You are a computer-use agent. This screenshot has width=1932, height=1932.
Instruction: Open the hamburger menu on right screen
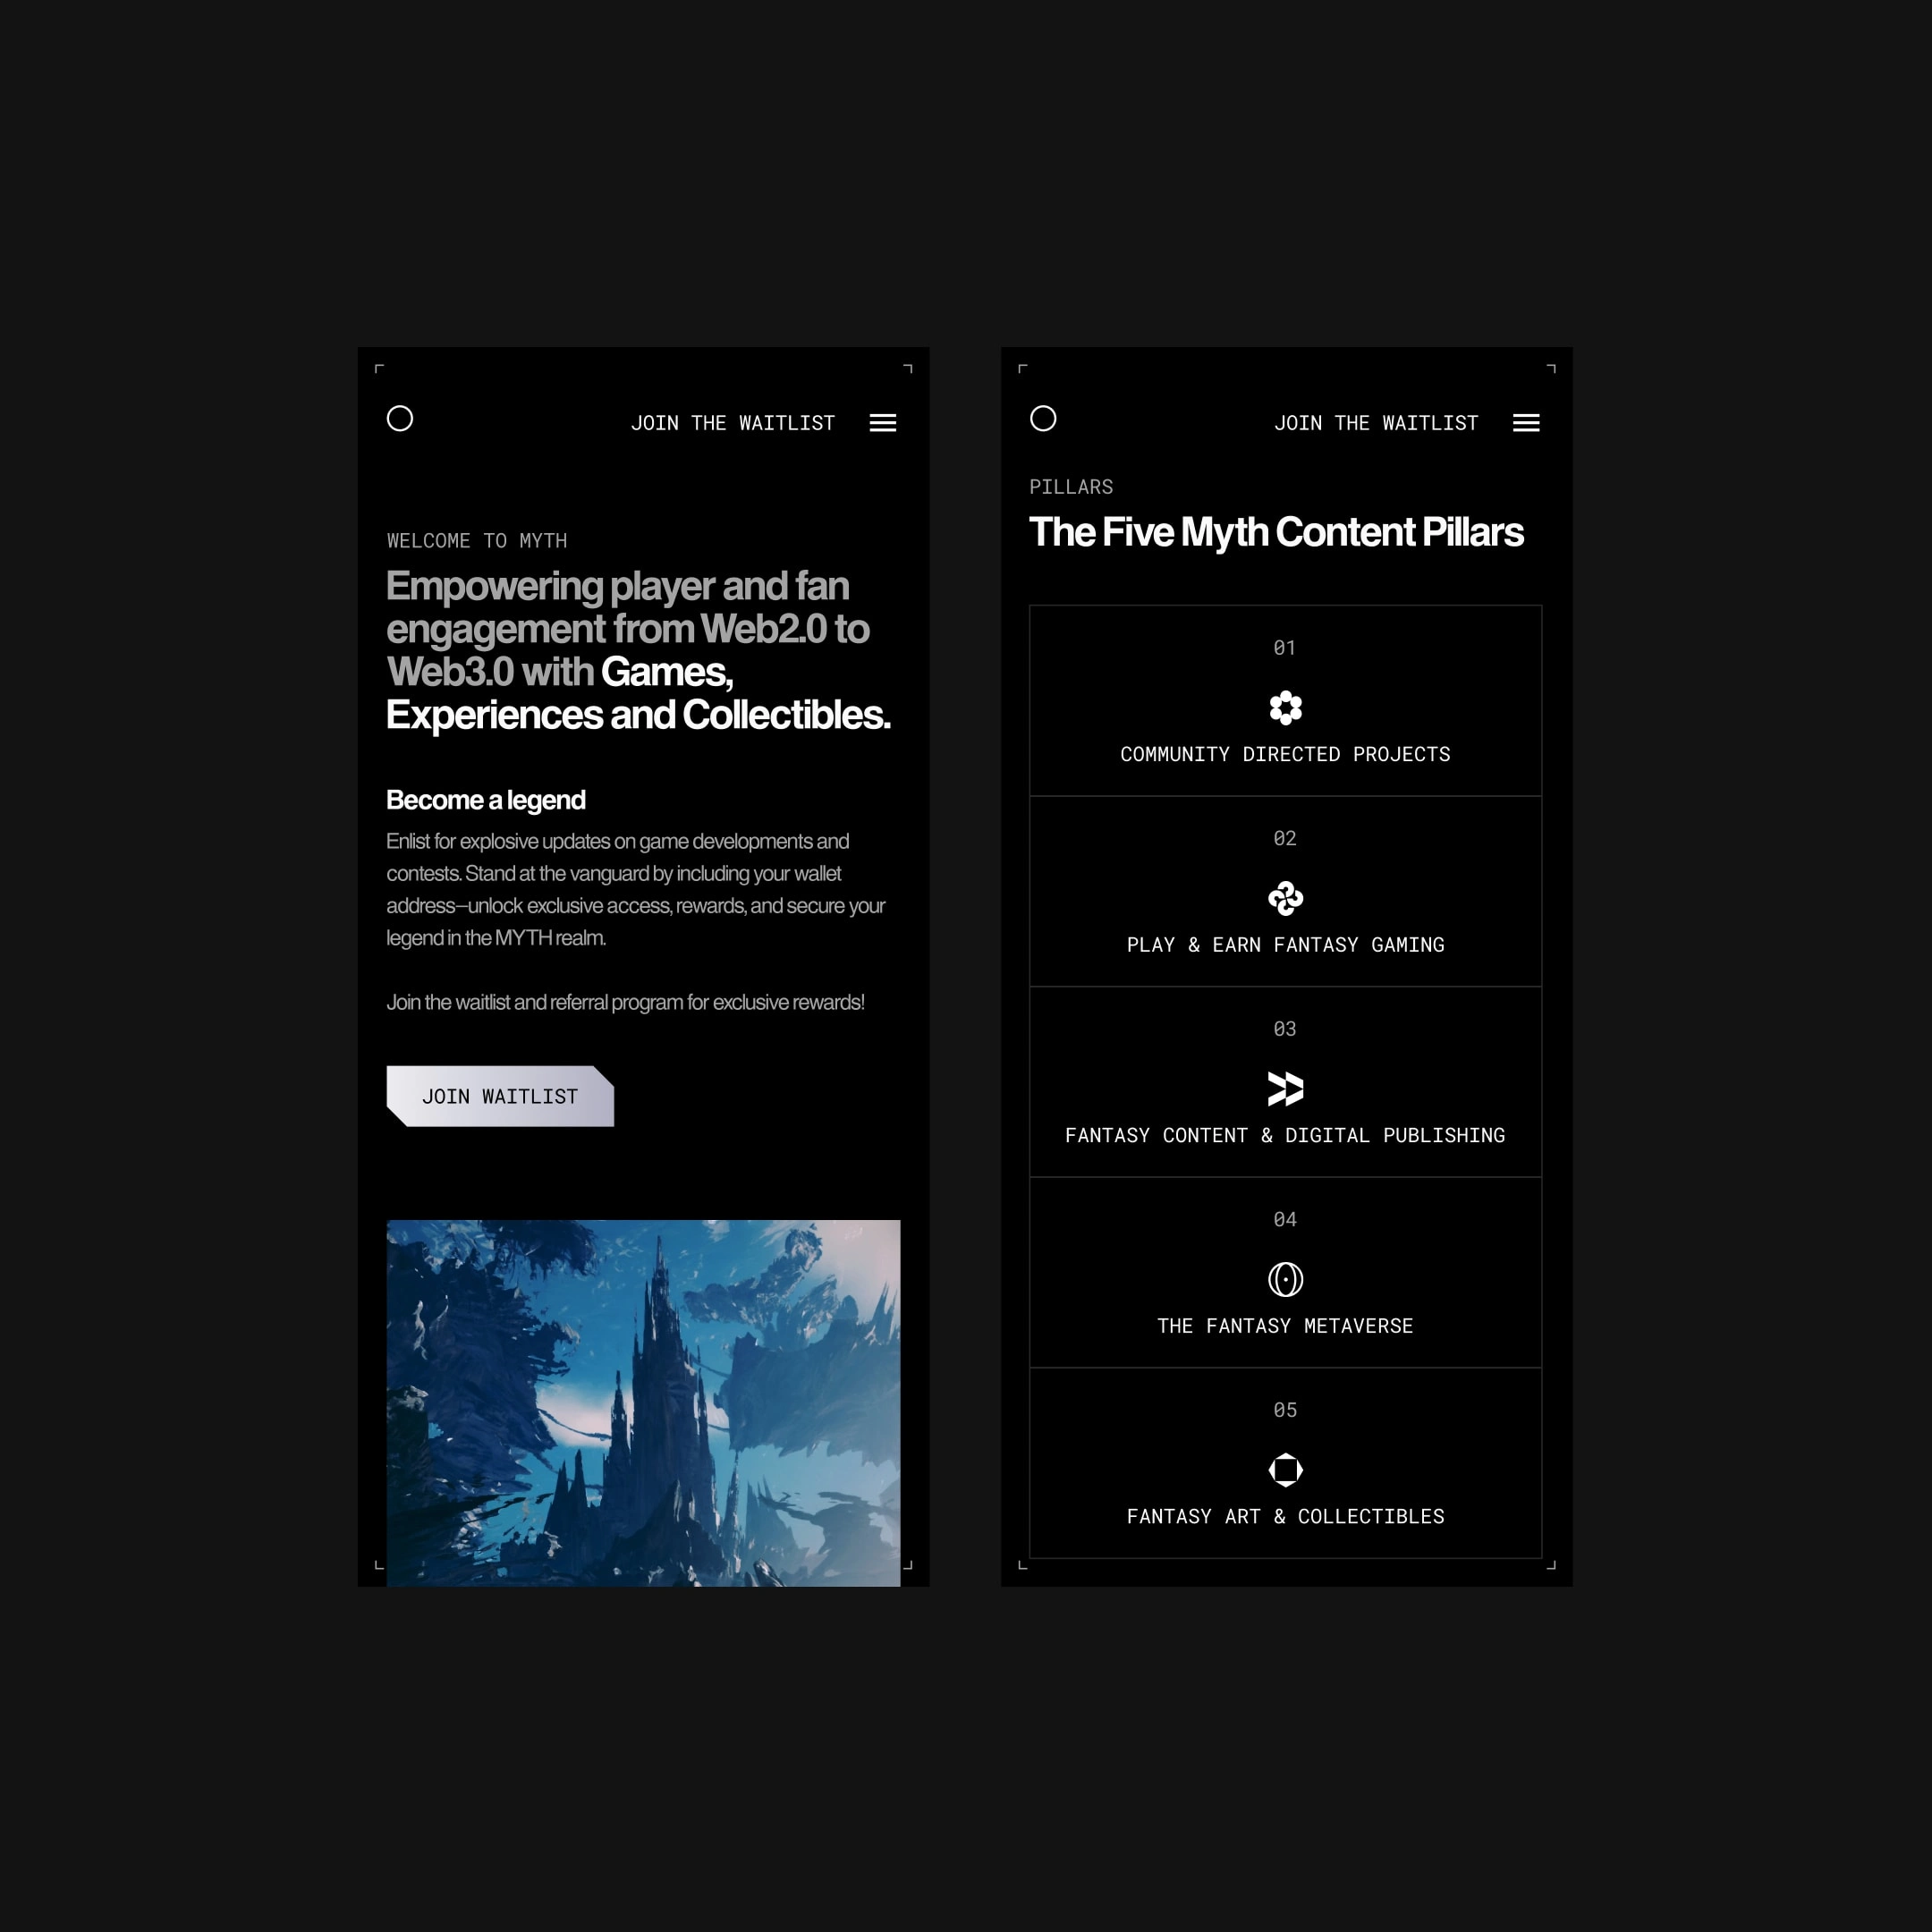pyautogui.click(x=1525, y=423)
